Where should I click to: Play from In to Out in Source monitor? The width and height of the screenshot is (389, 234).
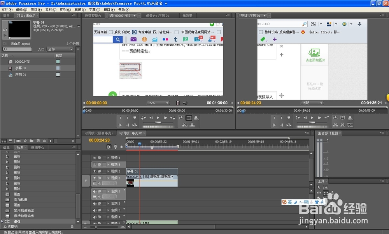pos(135,125)
